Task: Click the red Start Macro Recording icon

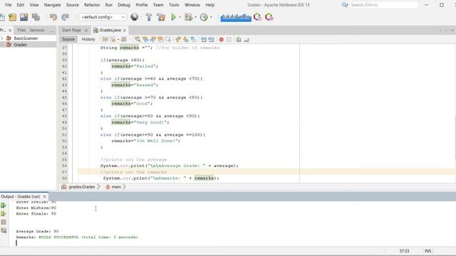Action: click(x=222, y=40)
